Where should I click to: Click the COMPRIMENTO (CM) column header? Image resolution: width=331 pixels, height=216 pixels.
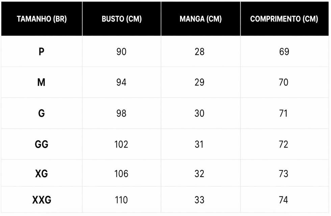284,19
